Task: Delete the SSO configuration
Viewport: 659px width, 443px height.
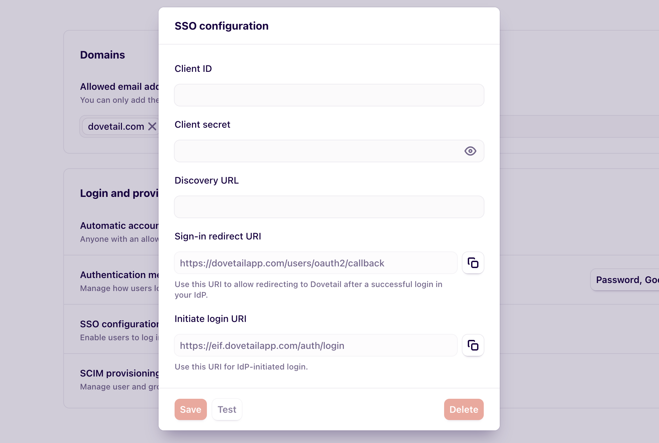Action: pos(464,409)
